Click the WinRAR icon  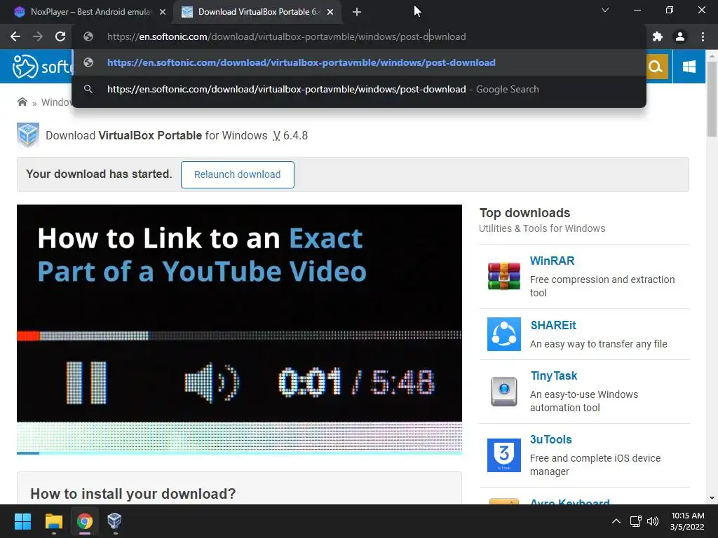pos(503,276)
